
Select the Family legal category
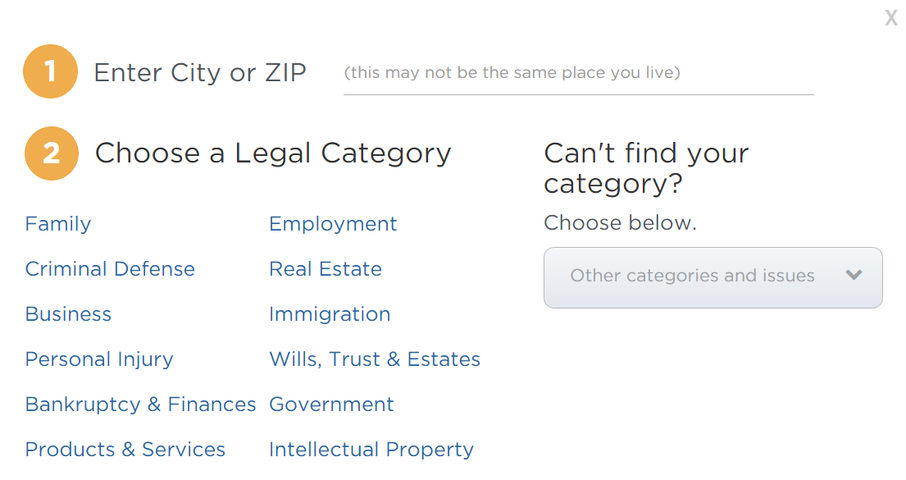(x=58, y=224)
